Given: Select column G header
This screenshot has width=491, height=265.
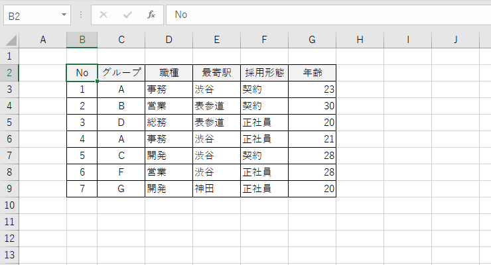Looking at the screenshot, I should [313, 40].
